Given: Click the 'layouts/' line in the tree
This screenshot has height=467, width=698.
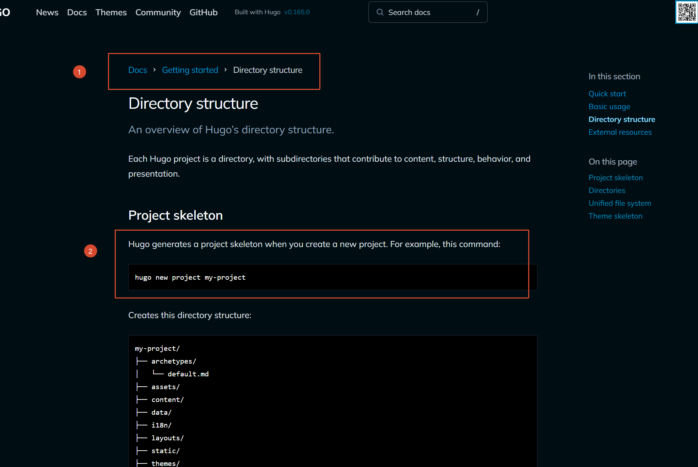Looking at the screenshot, I should (168, 438).
